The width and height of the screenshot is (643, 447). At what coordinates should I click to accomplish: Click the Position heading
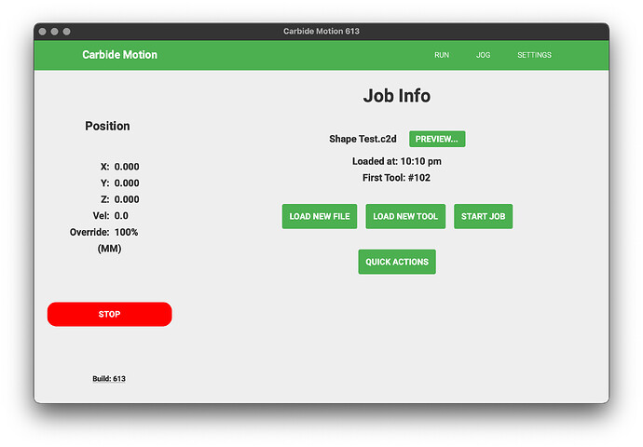pyautogui.click(x=107, y=126)
